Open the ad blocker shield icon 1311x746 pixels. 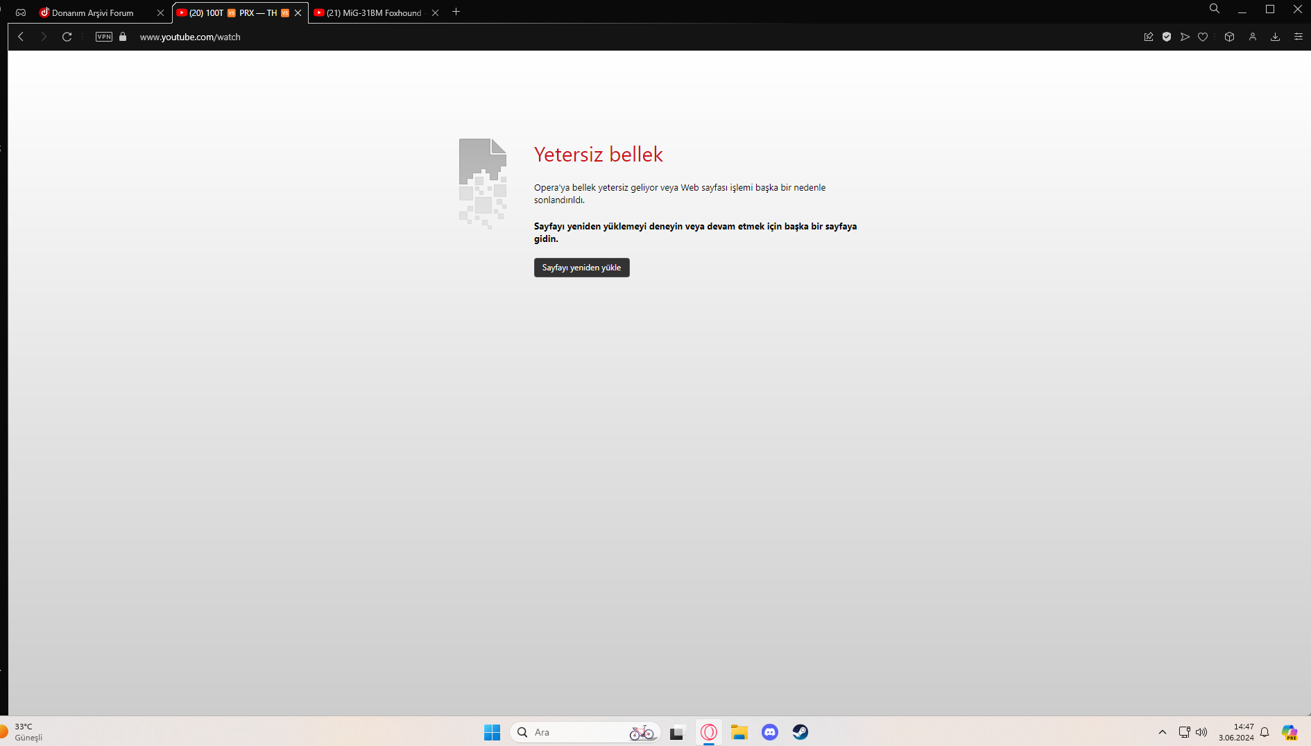click(1167, 37)
